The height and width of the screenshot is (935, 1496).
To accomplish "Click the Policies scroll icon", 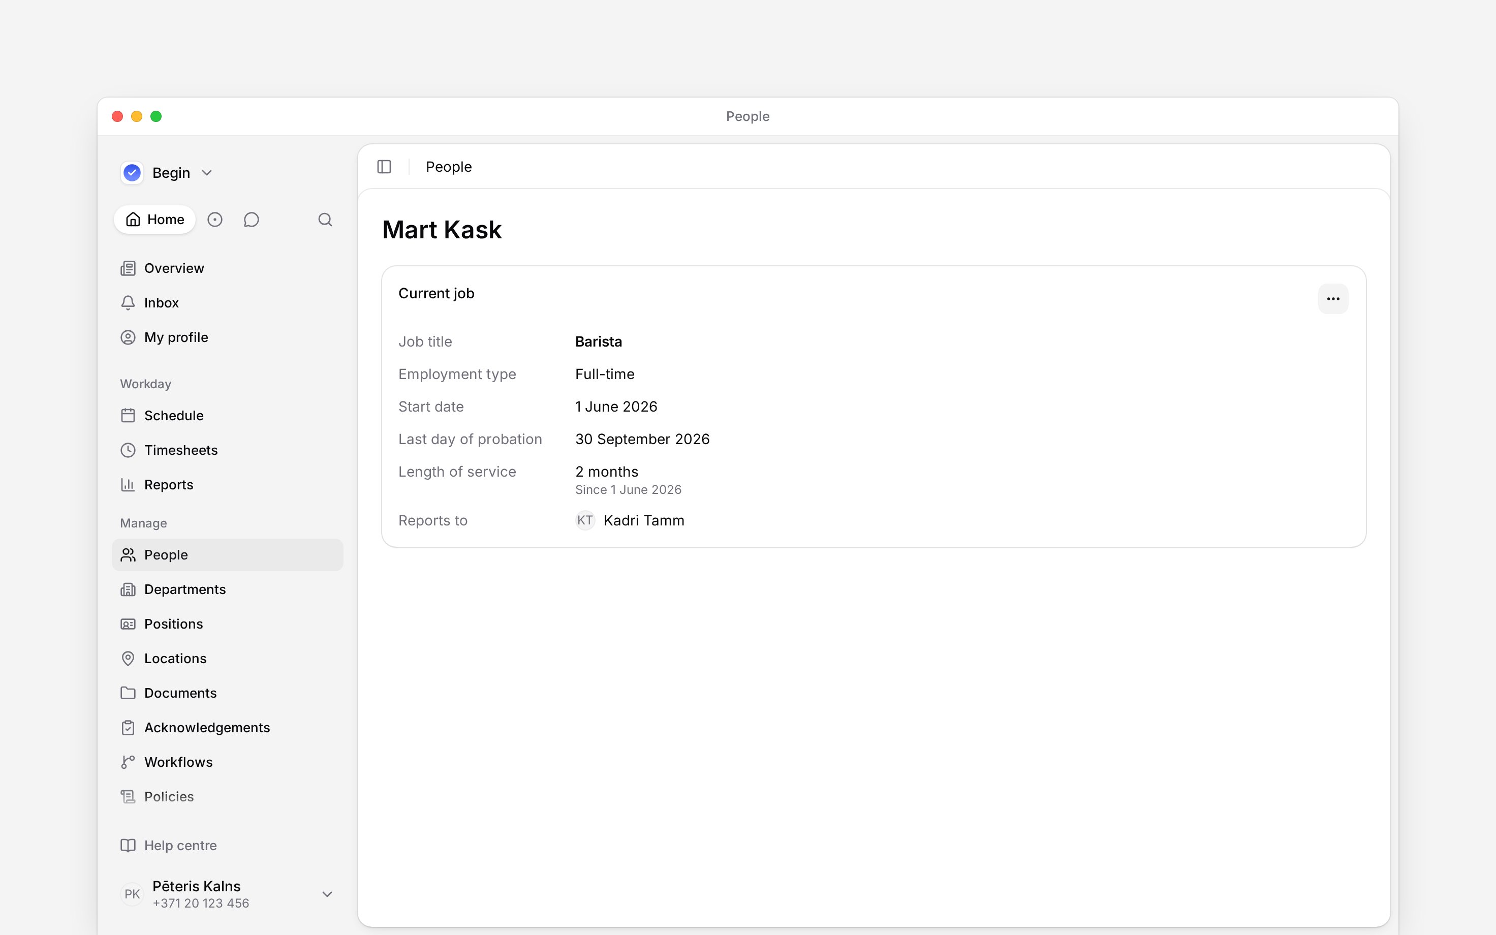I will pyautogui.click(x=128, y=797).
